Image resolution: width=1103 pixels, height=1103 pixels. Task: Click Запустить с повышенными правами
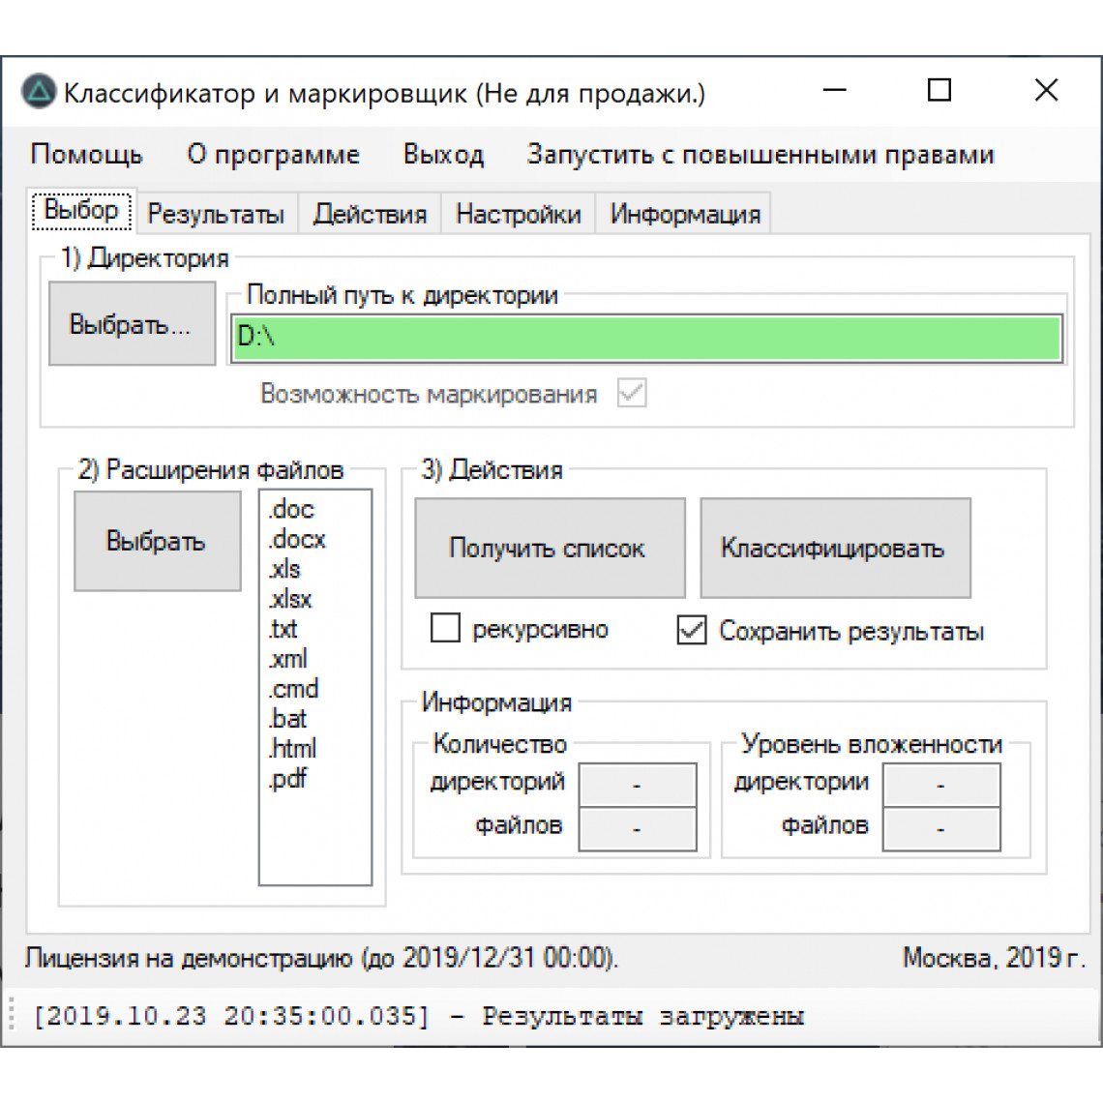(x=760, y=154)
